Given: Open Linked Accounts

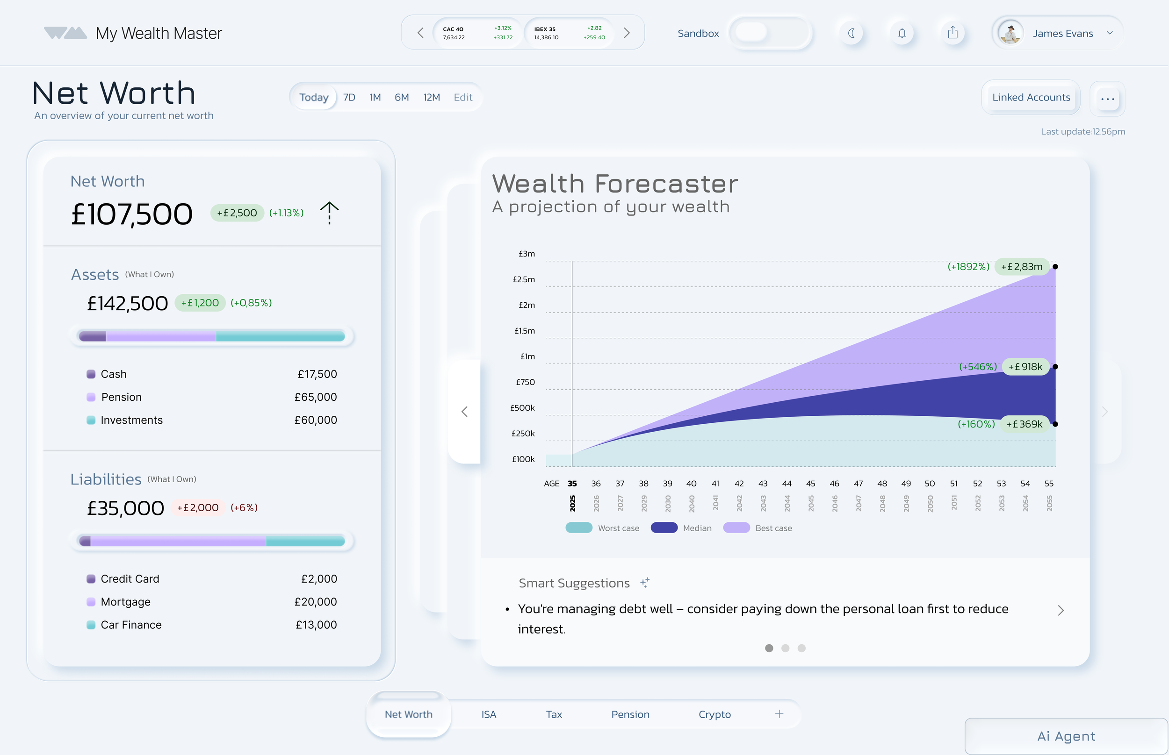Looking at the screenshot, I should point(1031,97).
